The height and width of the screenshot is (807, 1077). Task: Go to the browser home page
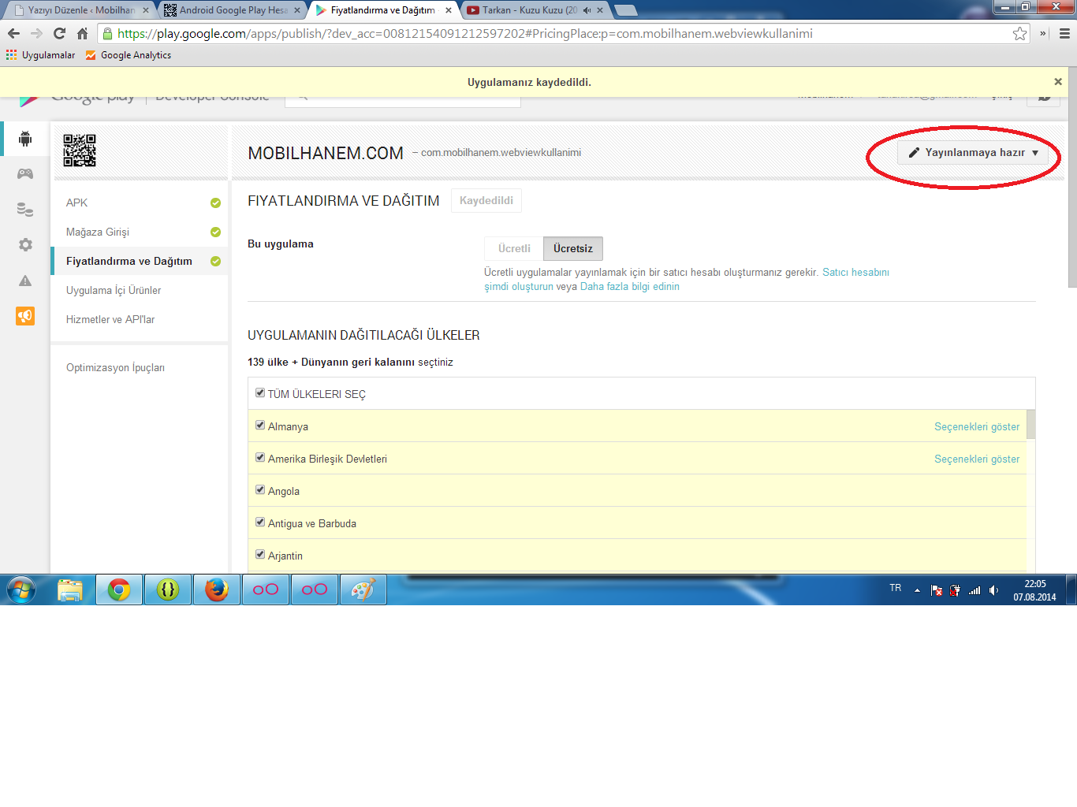(x=82, y=33)
